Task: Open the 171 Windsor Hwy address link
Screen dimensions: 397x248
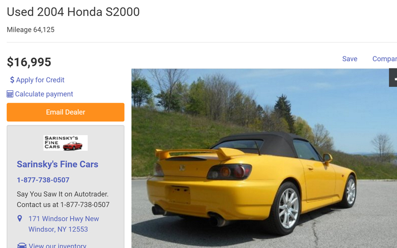Action: 64,224
